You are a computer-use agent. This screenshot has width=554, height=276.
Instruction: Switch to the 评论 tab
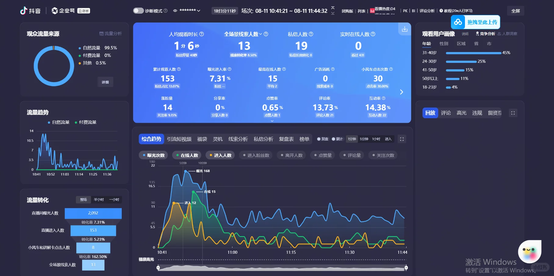[x=446, y=113]
